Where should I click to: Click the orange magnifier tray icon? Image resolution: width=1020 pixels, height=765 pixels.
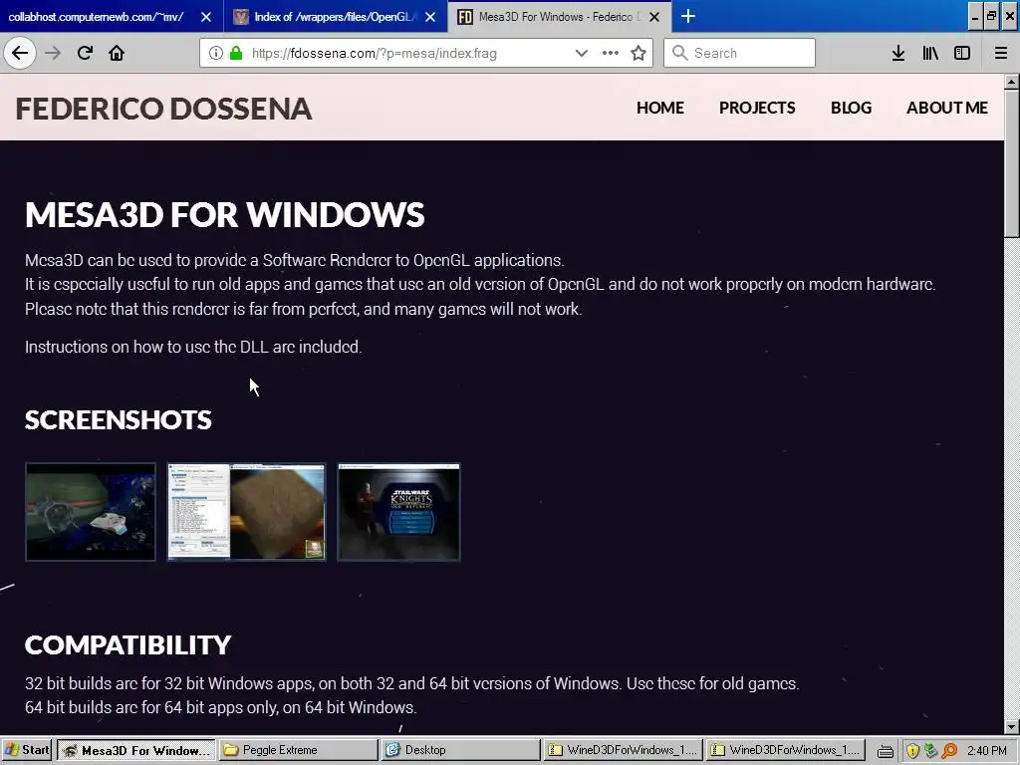(949, 751)
